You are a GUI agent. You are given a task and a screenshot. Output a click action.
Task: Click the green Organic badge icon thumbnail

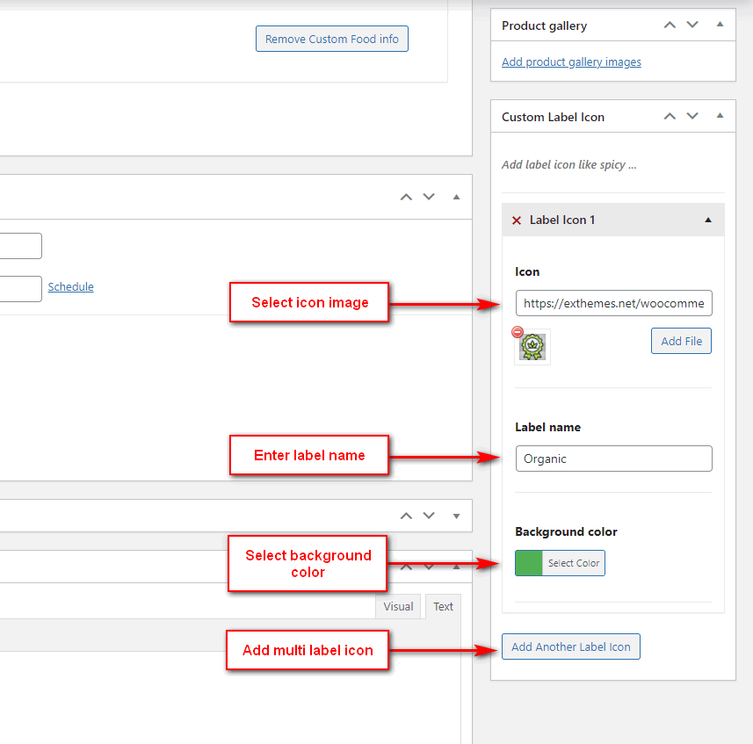click(533, 348)
